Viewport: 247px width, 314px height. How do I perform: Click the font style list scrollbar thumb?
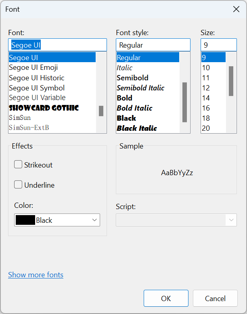pos(185,102)
